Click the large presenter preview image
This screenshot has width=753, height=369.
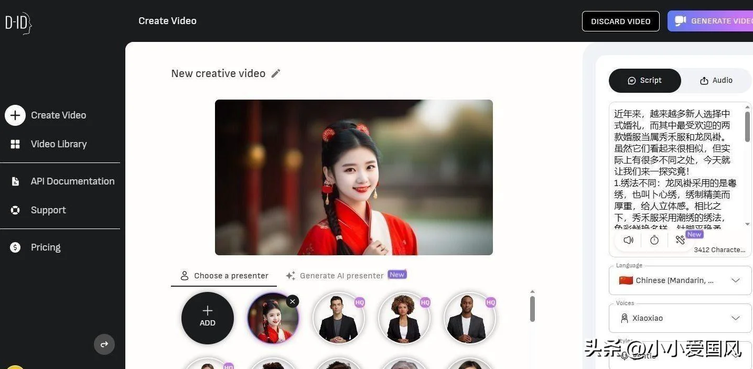pos(354,177)
